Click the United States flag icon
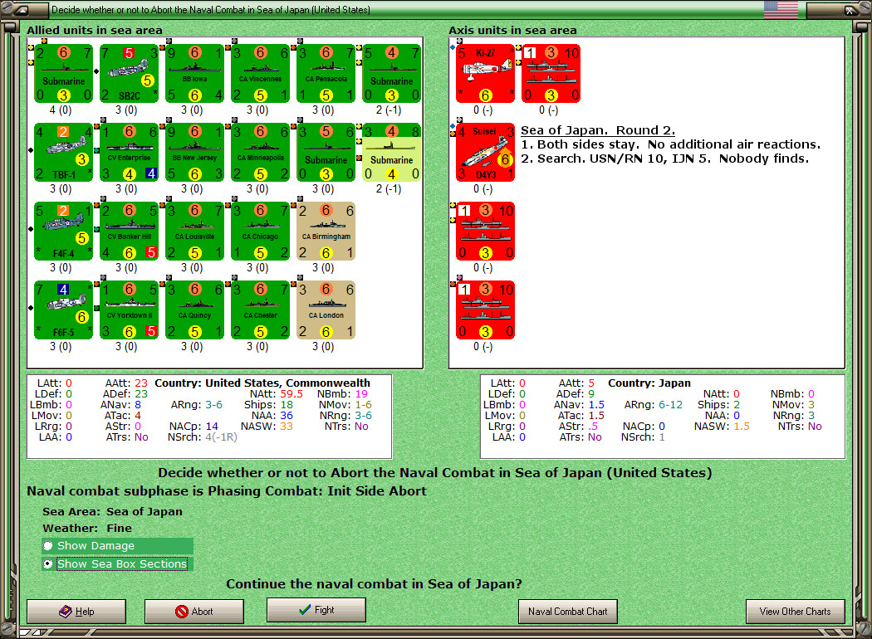The image size is (872, 639). pyautogui.click(x=781, y=9)
